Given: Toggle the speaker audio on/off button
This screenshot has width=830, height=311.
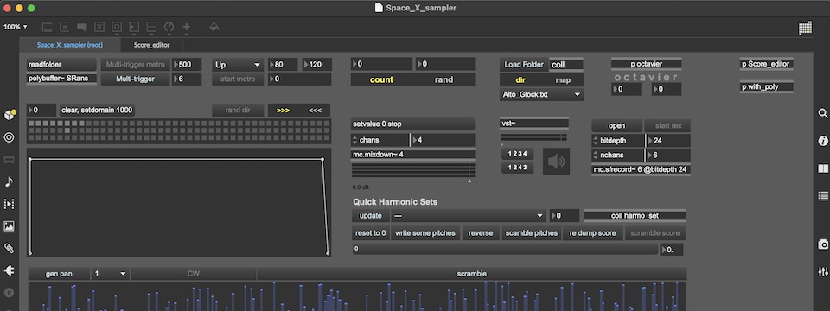Looking at the screenshot, I should tap(556, 162).
